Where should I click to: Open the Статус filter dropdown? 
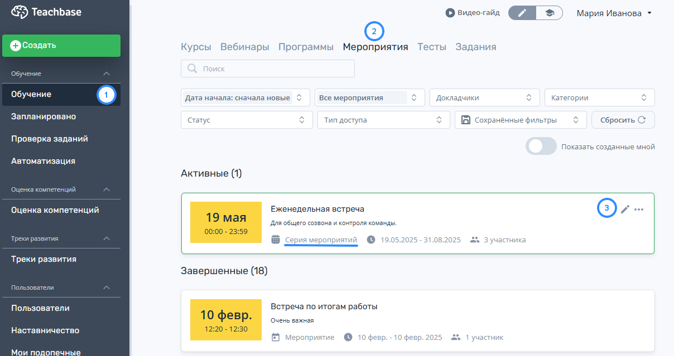pyautogui.click(x=247, y=120)
